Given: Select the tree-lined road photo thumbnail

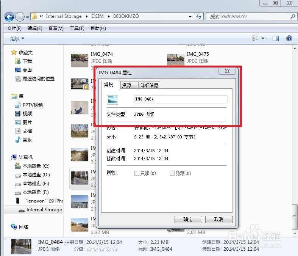Looking at the screenshot, I should tap(79, 178).
